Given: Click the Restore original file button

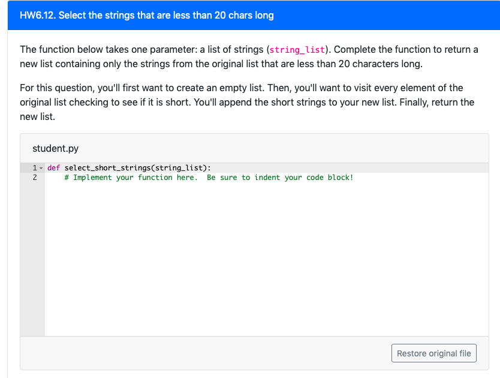Looking at the screenshot, I should point(433,353).
